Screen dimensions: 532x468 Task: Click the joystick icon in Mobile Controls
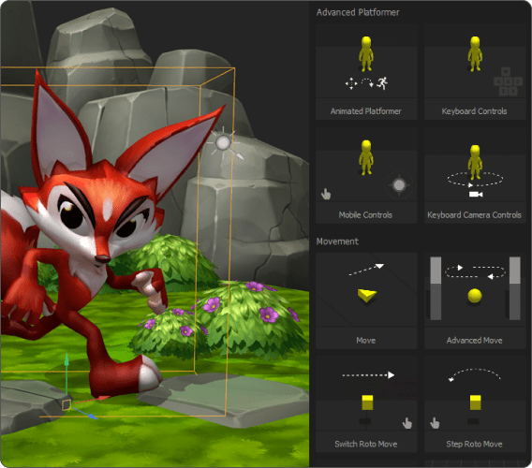(x=399, y=185)
